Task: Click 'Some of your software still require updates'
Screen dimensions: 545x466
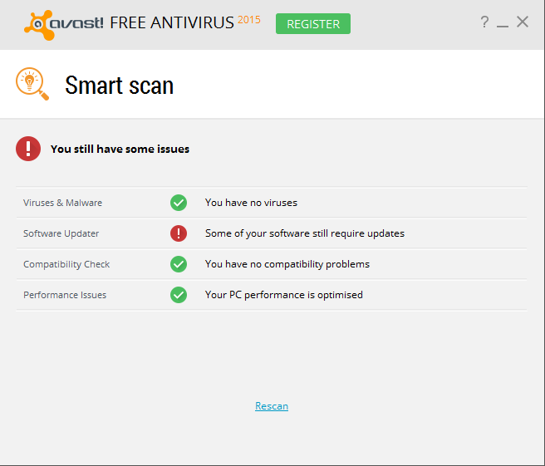Action: pyautogui.click(x=305, y=233)
